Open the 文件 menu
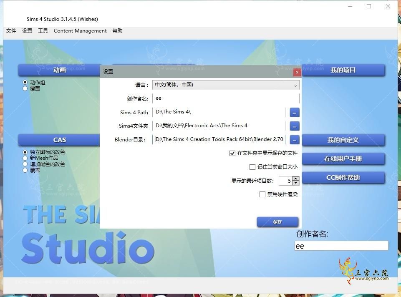This screenshot has height=297, width=401. click(x=11, y=31)
